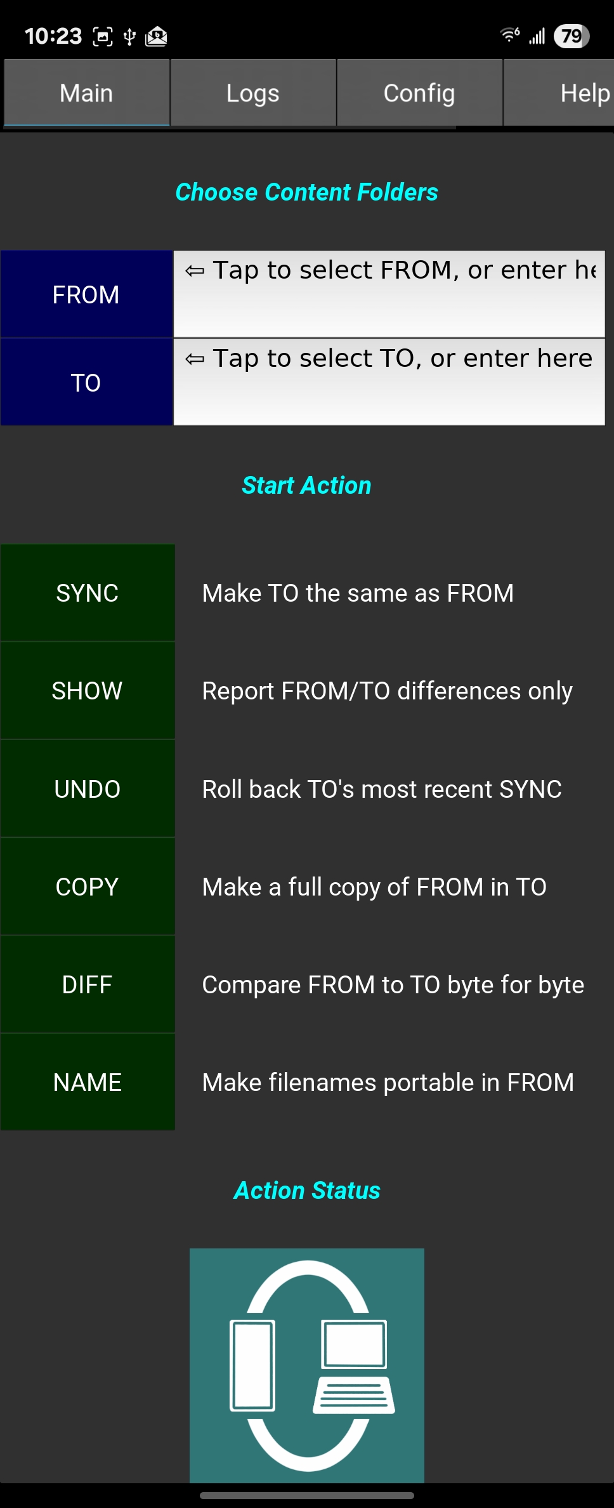The image size is (614, 1508).
Task: Open the Config tab
Action: (x=419, y=93)
